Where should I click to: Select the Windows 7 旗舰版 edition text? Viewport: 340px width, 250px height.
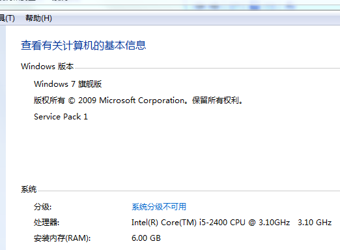pyautogui.click(x=68, y=84)
